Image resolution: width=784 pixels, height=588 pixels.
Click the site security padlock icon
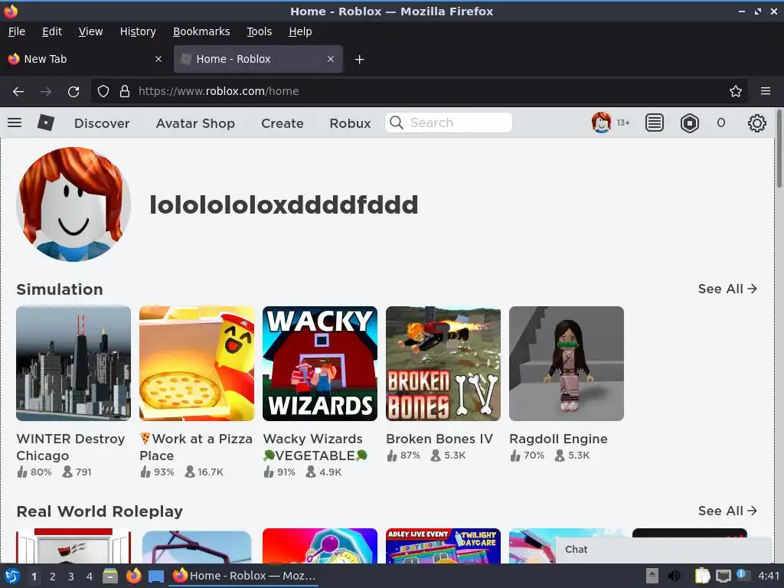125,91
